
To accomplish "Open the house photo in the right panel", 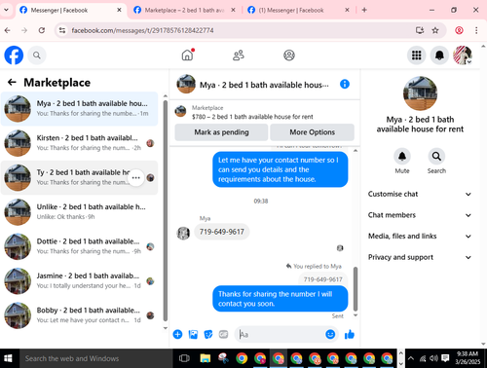I will [420, 93].
